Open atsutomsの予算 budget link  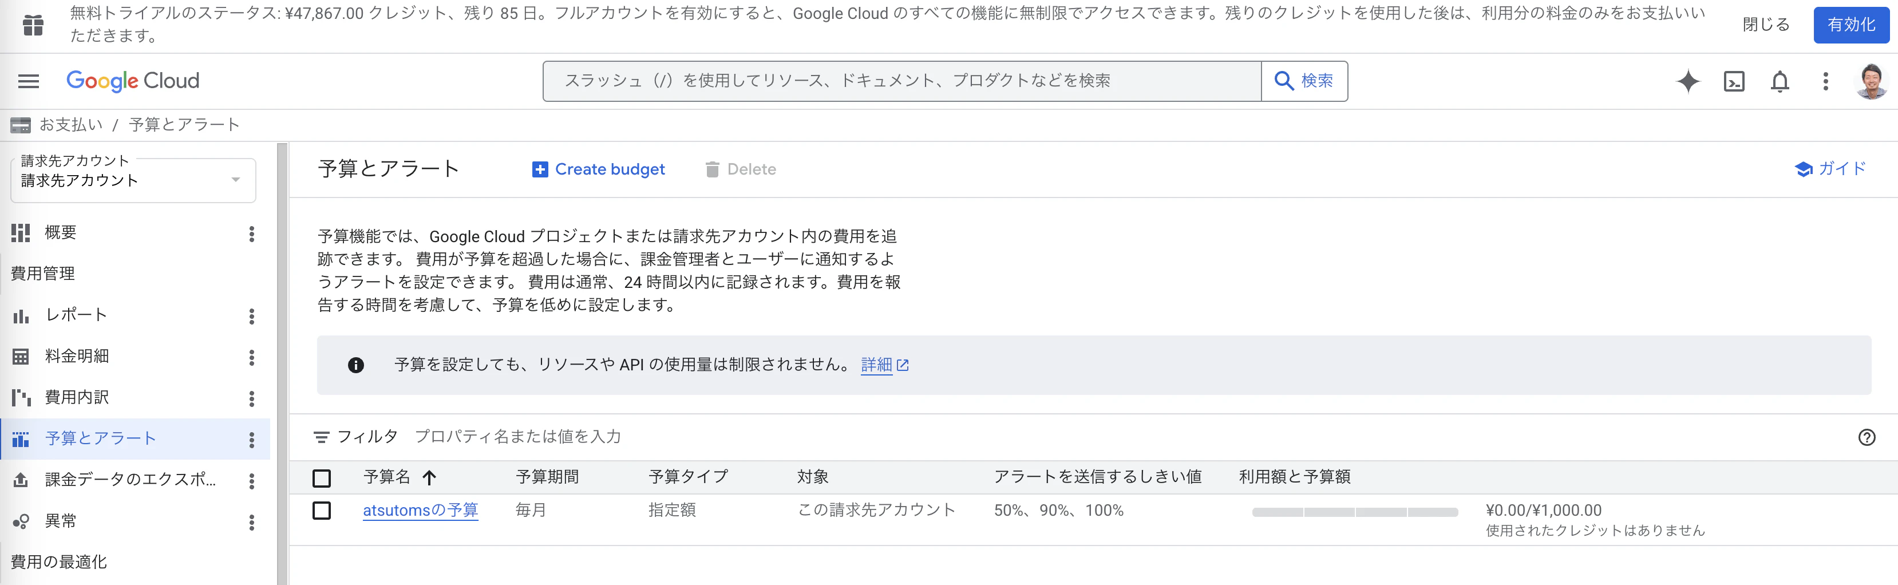420,511
